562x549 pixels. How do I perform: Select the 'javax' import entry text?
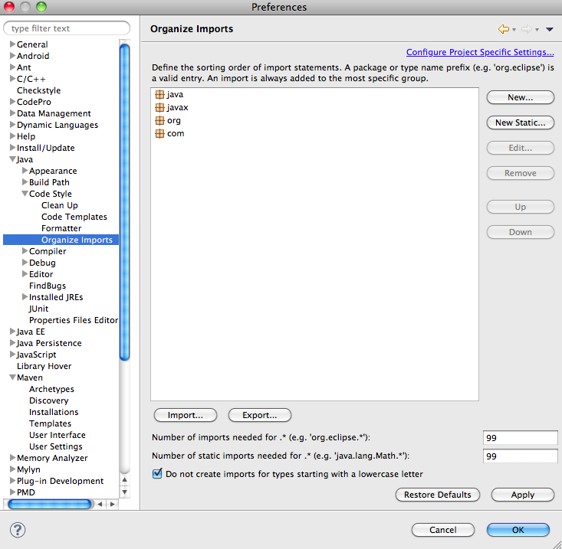tap(177, 107)
